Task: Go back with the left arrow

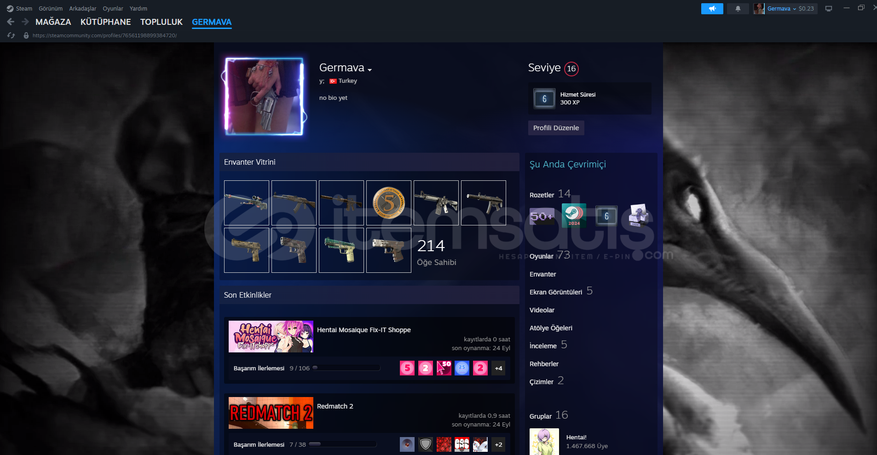Action: (x=11, y=22)
